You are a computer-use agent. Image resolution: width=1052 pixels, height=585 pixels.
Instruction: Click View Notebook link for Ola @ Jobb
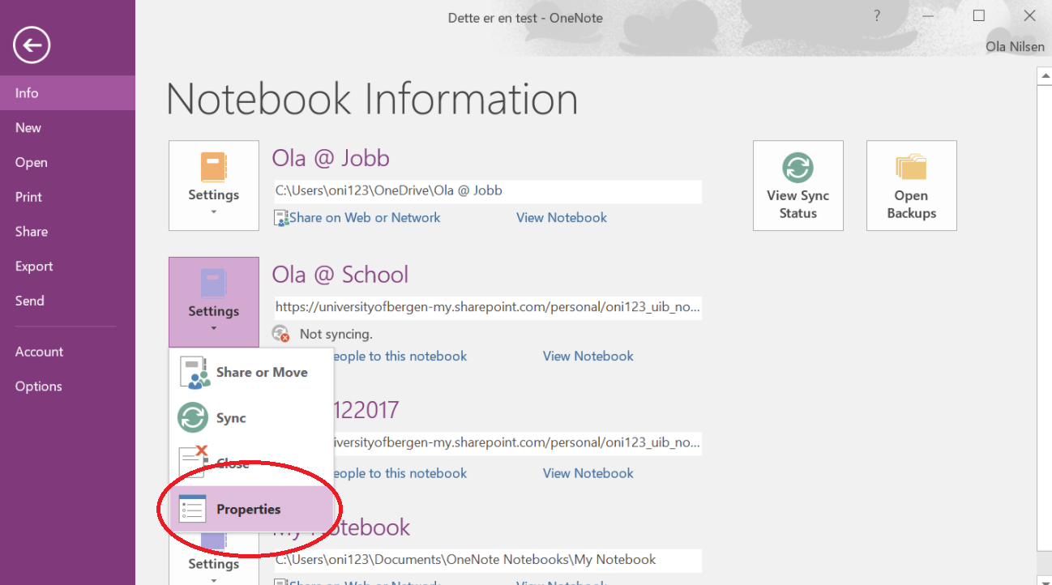pos(561,218)
